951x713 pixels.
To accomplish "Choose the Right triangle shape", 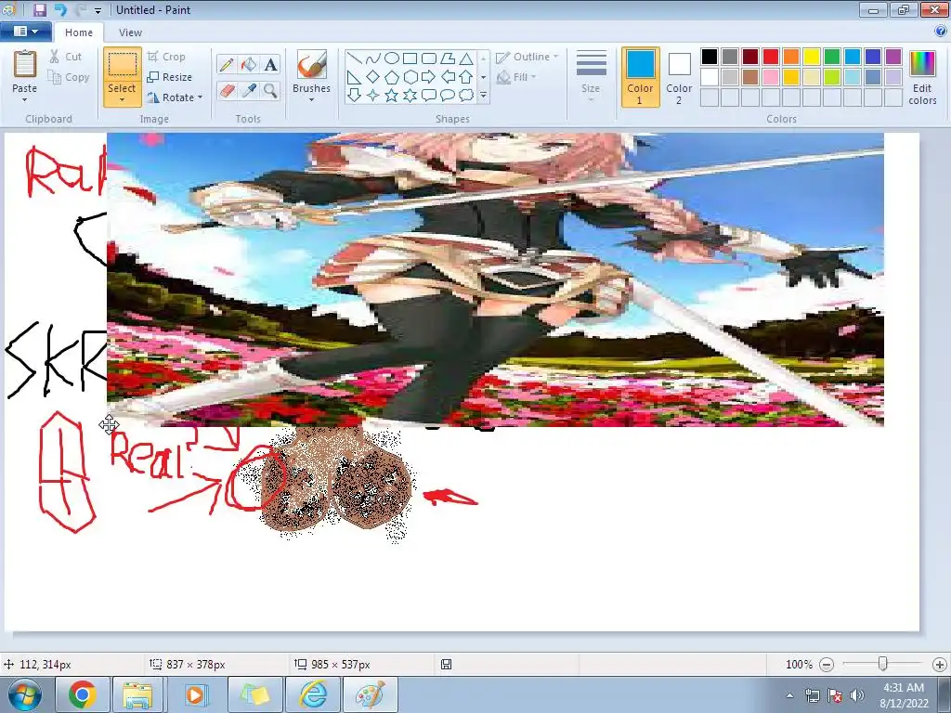I will pyautogui.click(x=354, y=77).
